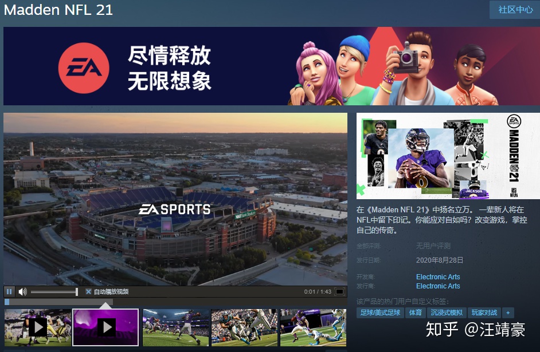Viewport: 540px width, 352px height.
Task: Click the Madden NFL 21 page title
Action: pos(58,10)
